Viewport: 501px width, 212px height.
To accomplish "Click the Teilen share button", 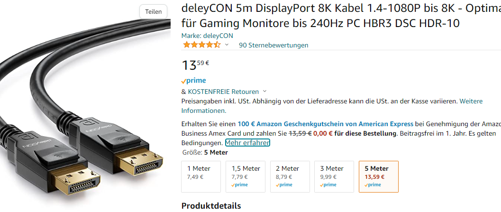I will 153,11.
